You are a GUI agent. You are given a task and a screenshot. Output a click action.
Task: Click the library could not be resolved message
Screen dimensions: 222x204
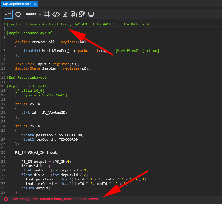pyautogui.click(x=55, y=199)
